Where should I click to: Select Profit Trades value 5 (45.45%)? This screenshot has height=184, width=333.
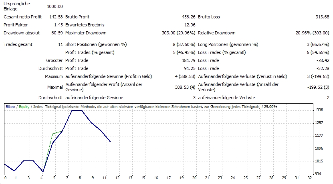(184, 52)
